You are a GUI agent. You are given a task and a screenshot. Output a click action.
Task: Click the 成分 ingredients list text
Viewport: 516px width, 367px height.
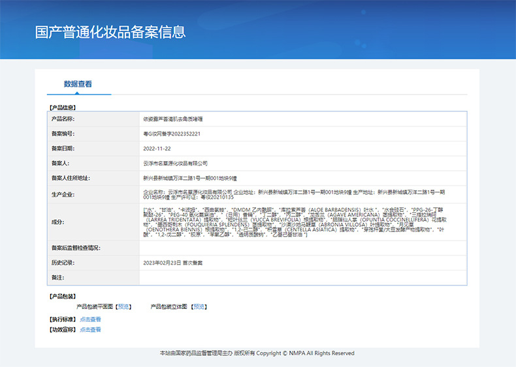294,222
